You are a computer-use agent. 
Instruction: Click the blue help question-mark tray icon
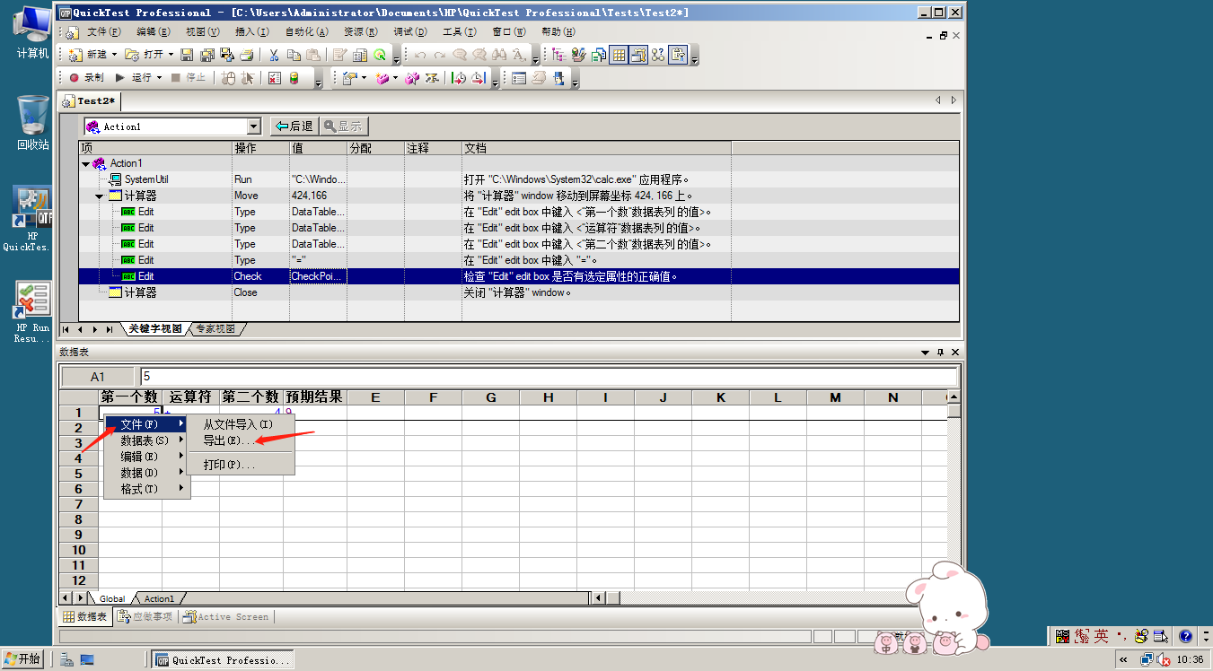[x=1185, y=636]
